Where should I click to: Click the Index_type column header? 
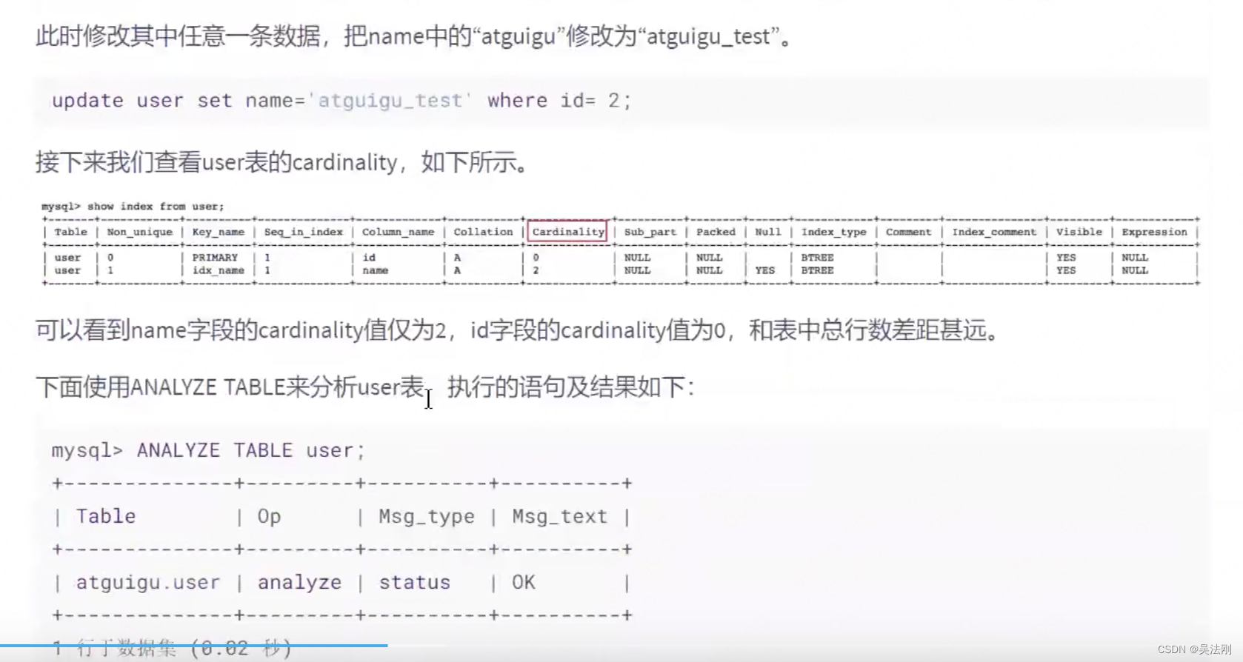(833, 232)
